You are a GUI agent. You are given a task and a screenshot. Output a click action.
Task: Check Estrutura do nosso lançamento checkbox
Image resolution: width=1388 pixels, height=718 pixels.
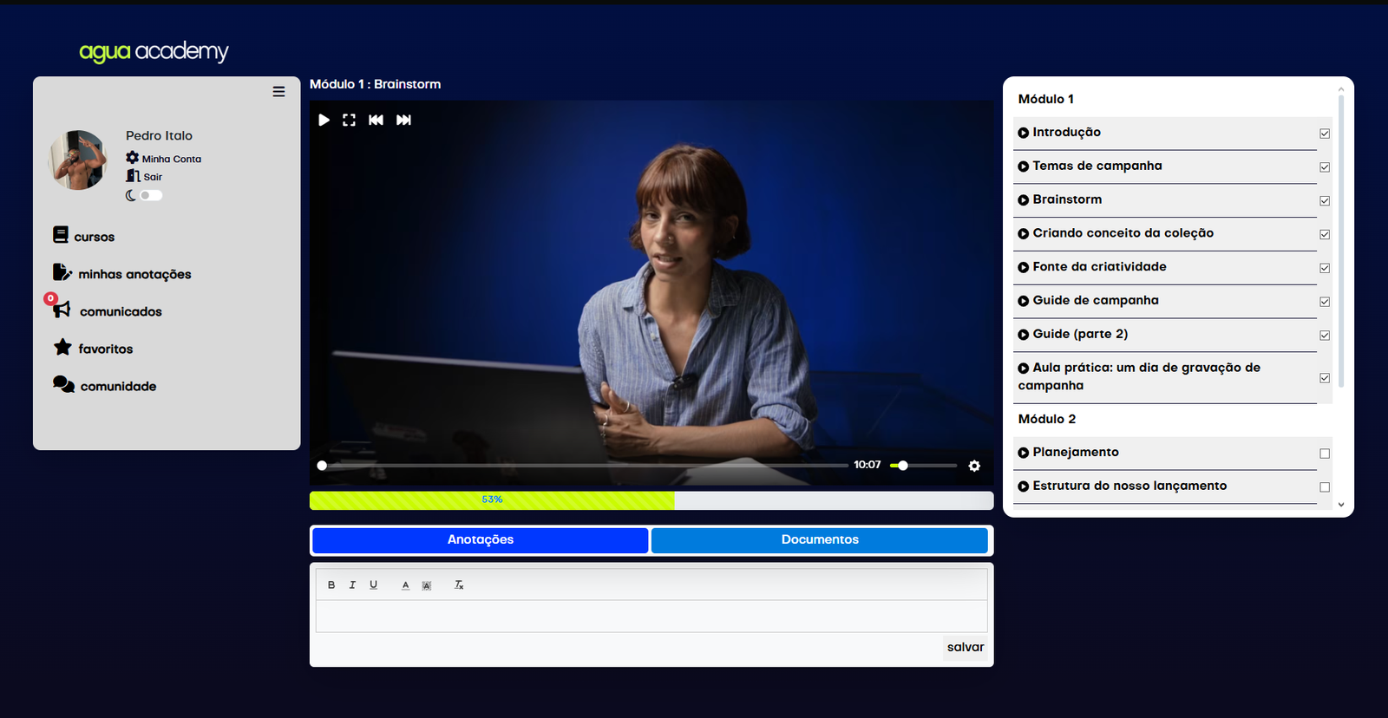pos(1325,487)
